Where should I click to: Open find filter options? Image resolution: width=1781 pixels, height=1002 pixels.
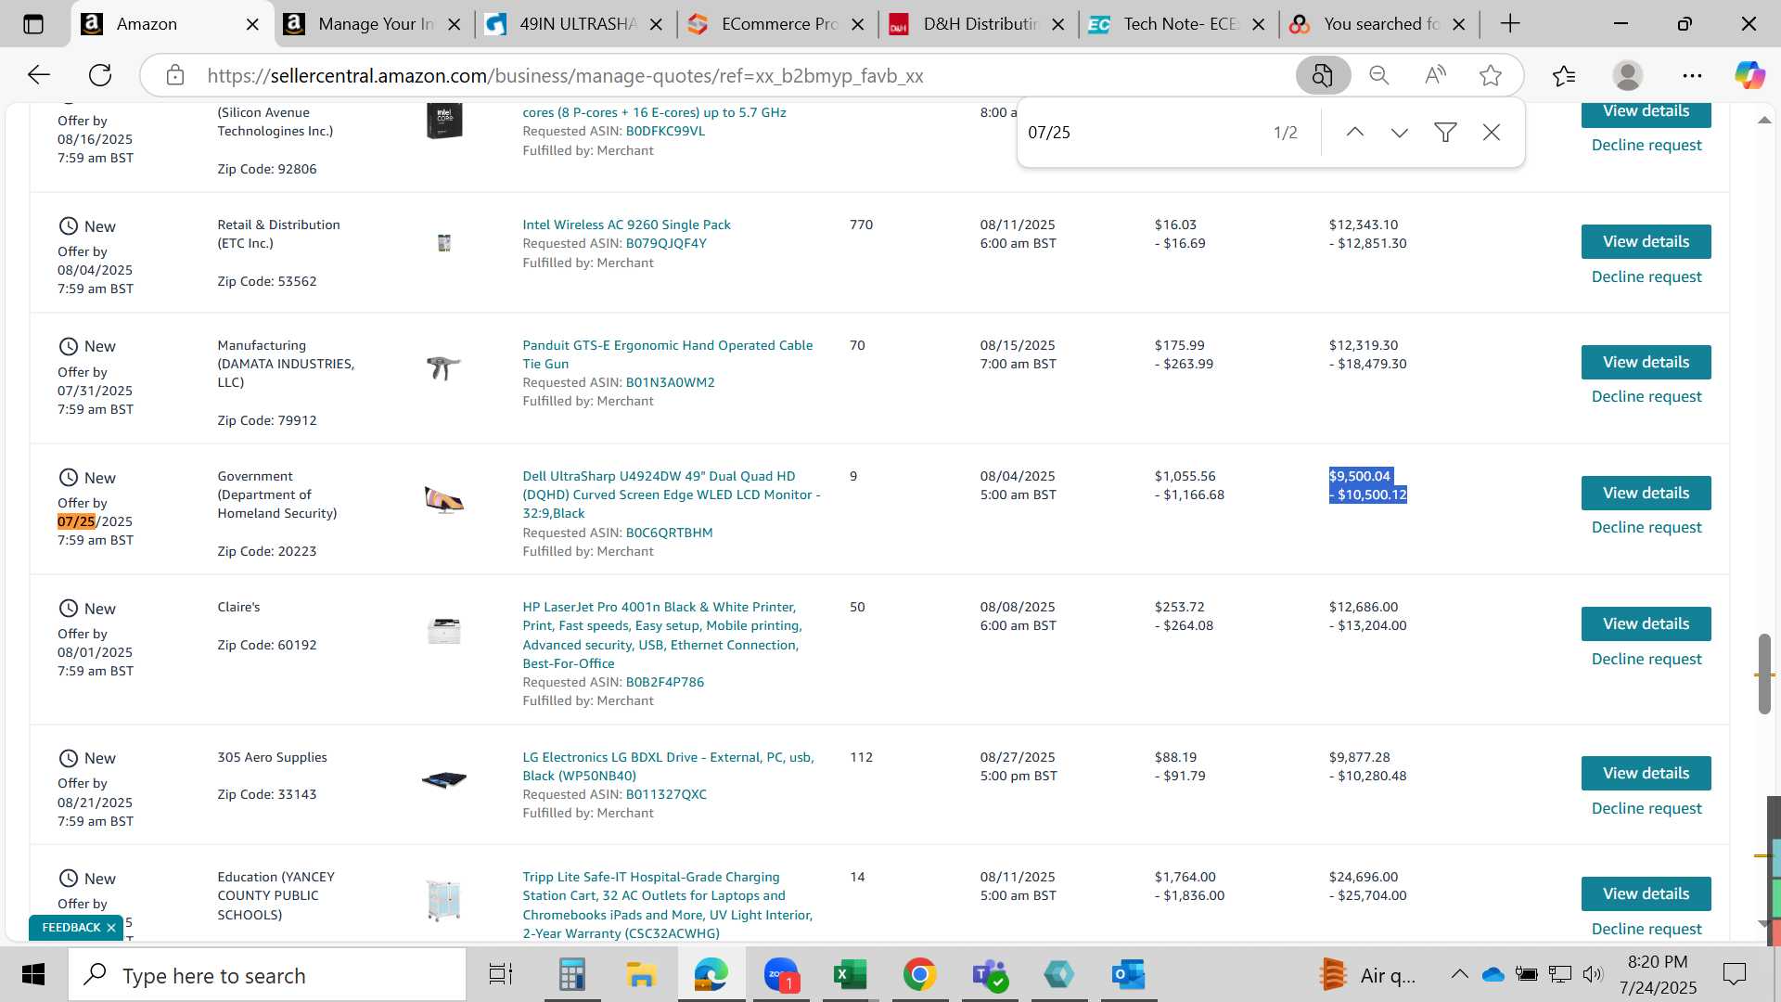tap(1445, 133)
